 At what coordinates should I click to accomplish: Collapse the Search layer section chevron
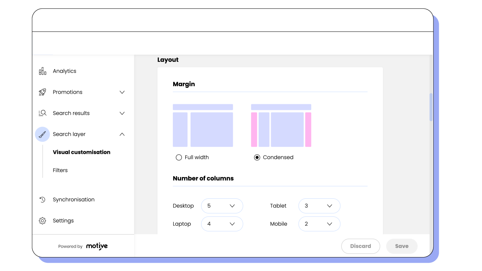(122, 134)
